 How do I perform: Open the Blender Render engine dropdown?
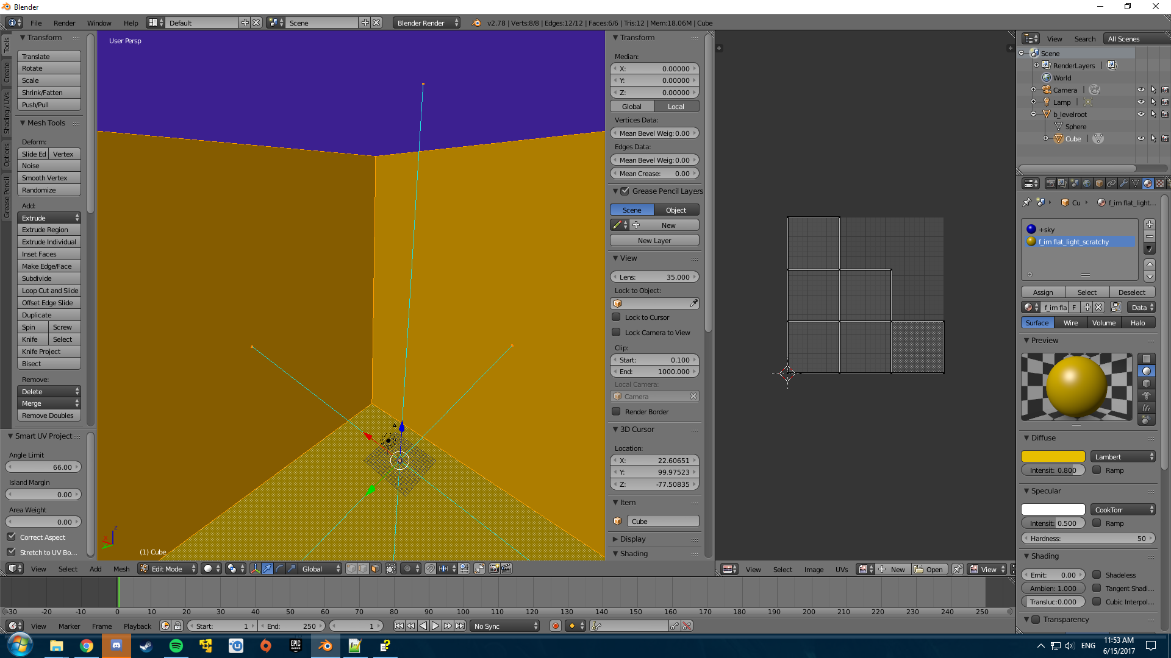[426, 23]
